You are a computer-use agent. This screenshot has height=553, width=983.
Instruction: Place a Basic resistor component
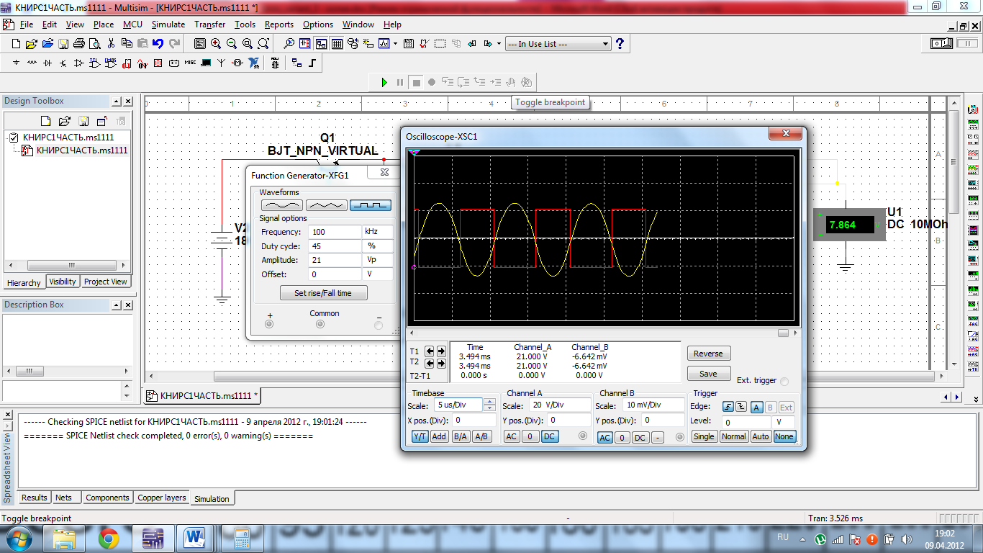click(x=32, y=63)
